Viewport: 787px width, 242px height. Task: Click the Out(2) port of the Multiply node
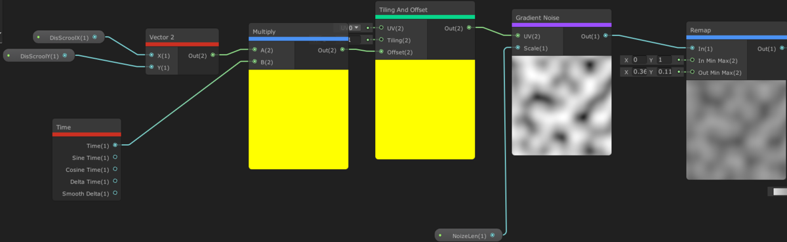coord(342,50)
